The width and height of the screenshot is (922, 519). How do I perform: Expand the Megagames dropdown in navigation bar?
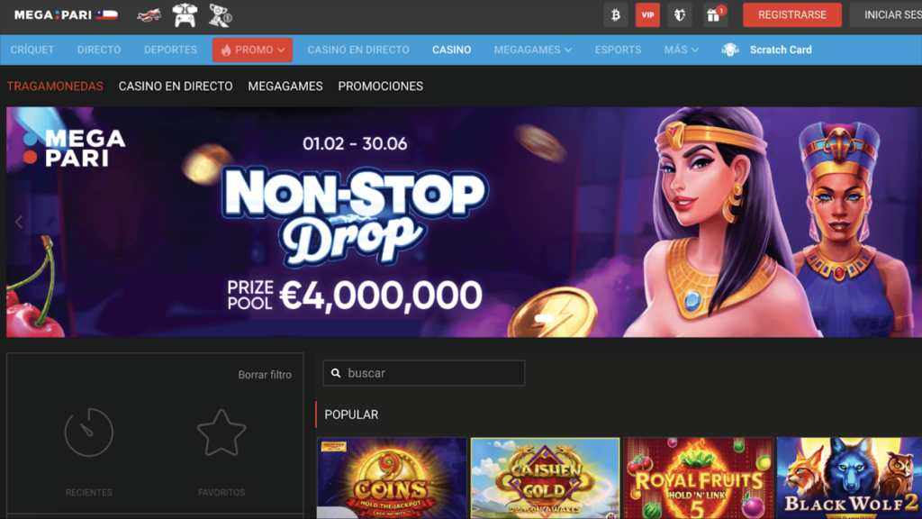point(533,50)
